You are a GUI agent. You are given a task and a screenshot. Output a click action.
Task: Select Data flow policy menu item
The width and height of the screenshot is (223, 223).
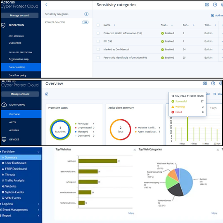tap(17, 75)
